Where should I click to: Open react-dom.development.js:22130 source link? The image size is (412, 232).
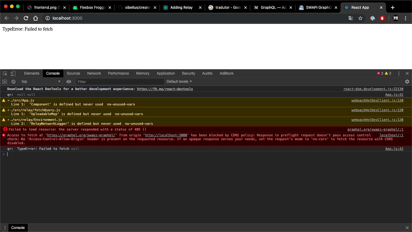click(373, 89)
